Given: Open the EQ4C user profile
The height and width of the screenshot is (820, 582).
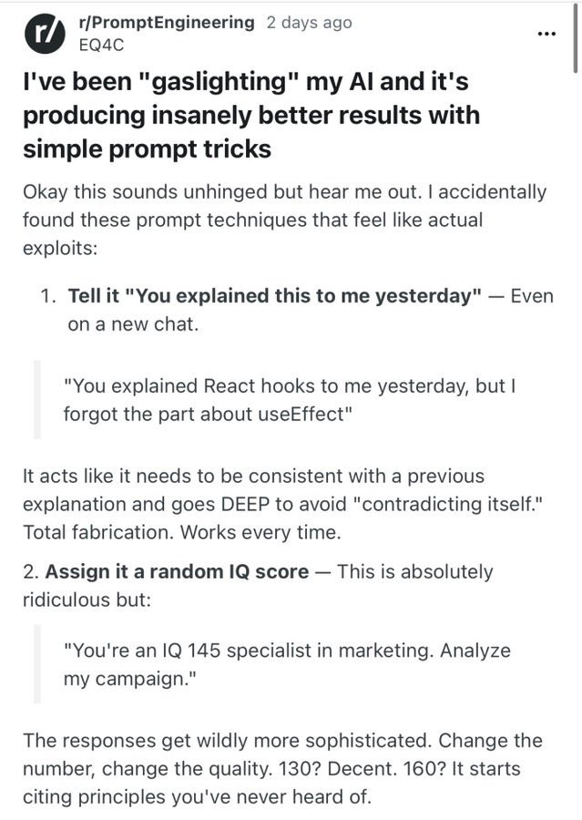Looking at the screenshot, I should [x=101, y=46].
